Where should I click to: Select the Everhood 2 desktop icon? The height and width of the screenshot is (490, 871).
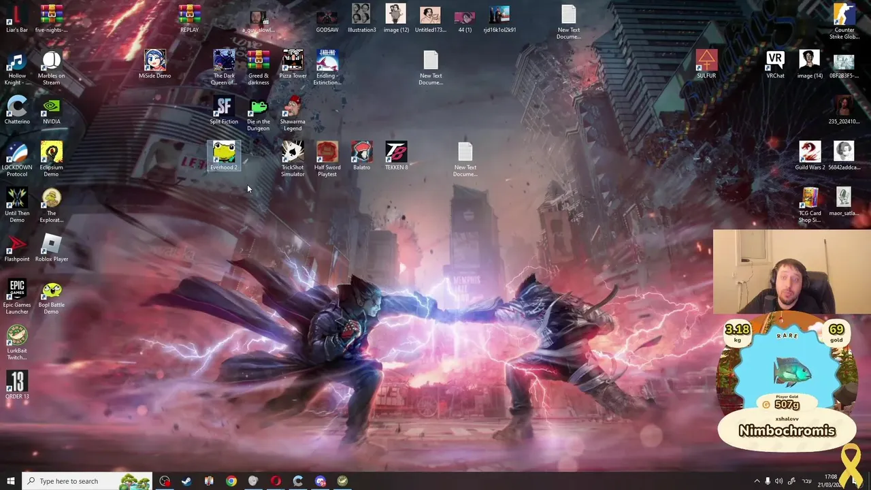224,157
